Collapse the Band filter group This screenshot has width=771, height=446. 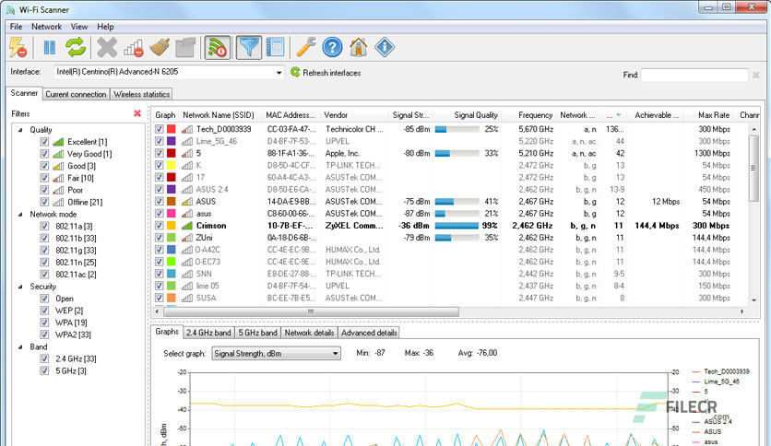(20, 346)
